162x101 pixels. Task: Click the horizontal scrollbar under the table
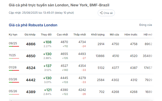(x=81, y=100)
